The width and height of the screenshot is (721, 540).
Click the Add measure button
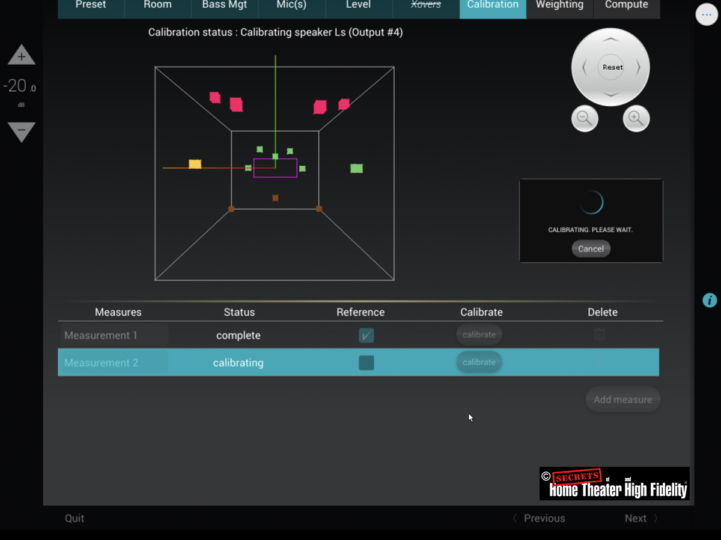click(x=622, y=400)
